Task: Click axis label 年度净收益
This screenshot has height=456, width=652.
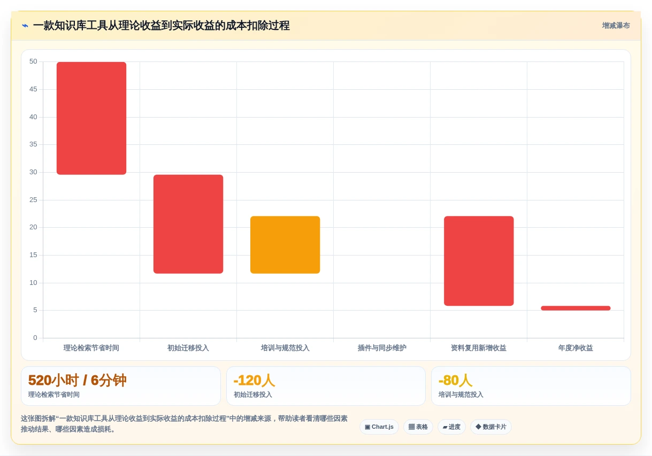Action: pyautogui.click(x=576, y=348)
